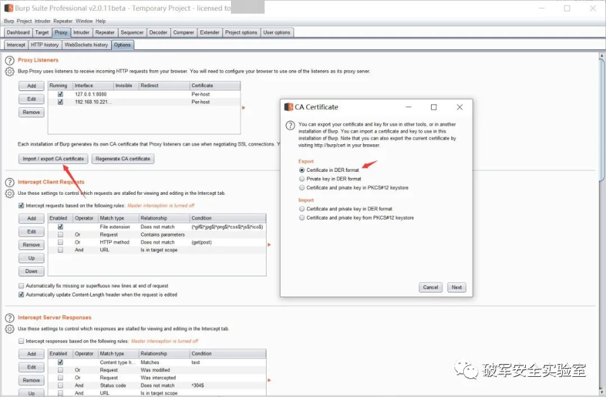
Task: Toggle File extension rule enabled checkbox
Action: 61,226
